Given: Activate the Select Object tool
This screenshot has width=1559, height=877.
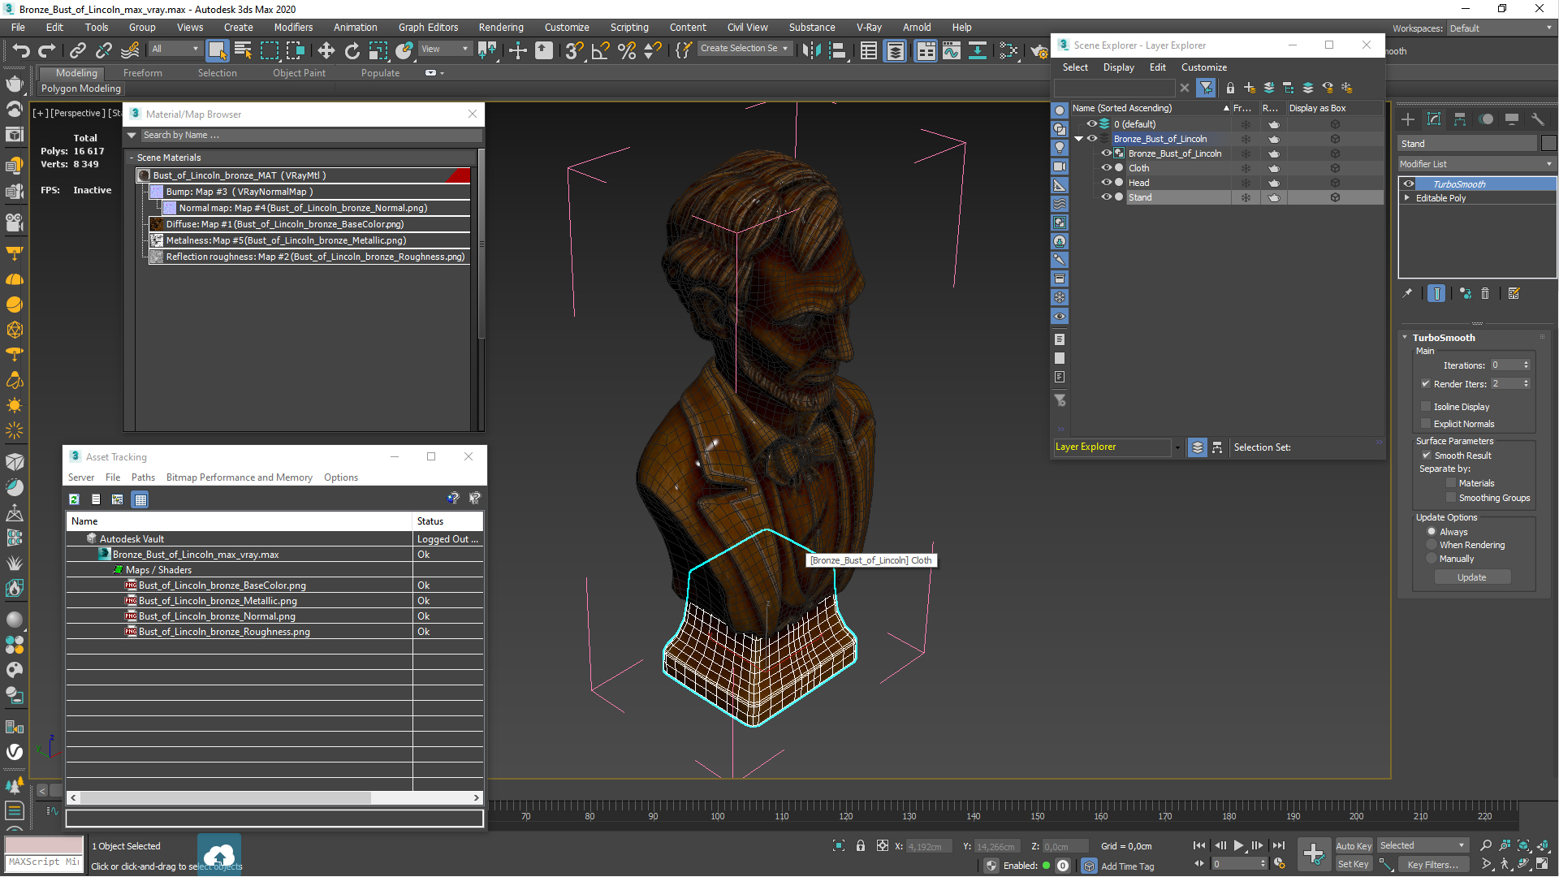Looking at the screenshot, I should (x=217, y=50).
